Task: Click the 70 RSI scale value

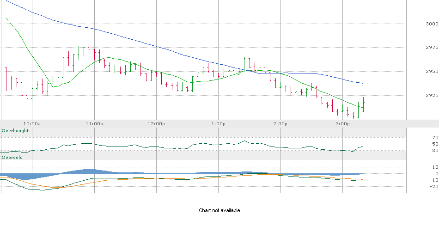Action: (435, 138)
